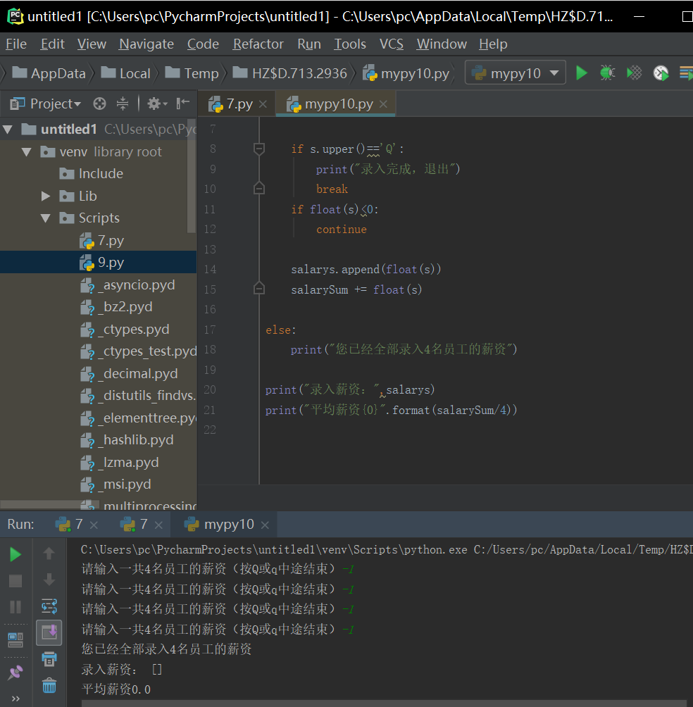
Task: Close the mypy10.py editor tab
Action: [384, 104]
